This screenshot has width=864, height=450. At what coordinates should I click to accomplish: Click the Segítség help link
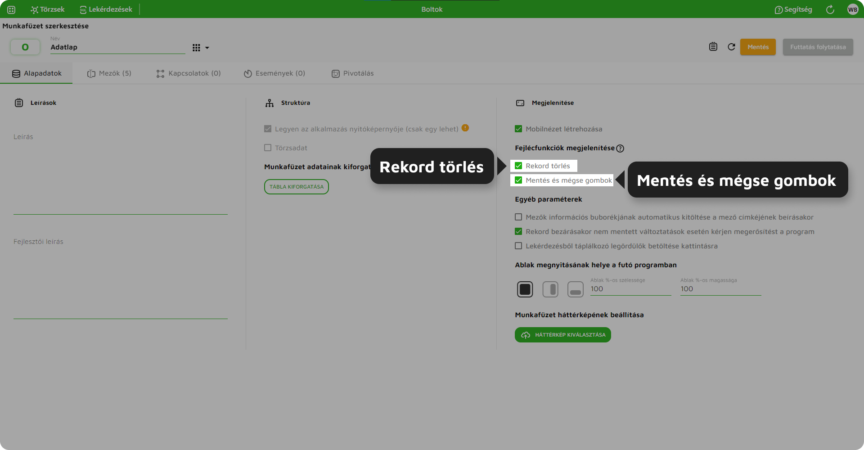pos(793,9)
